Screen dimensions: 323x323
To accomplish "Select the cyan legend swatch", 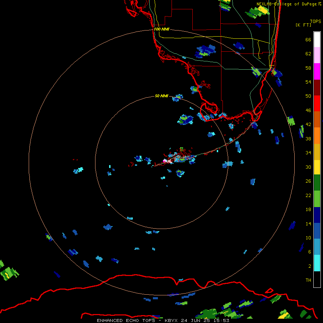I will tap(317, 263).
